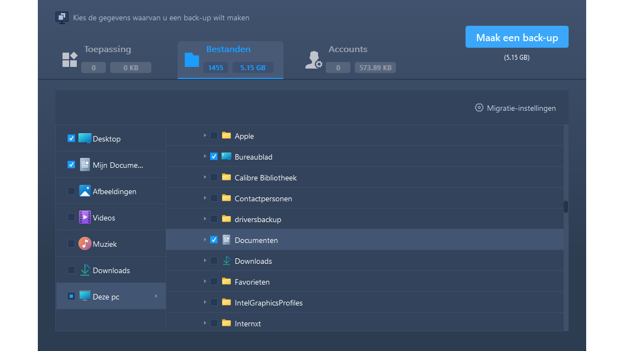Click the backup header screen icon

(61, 18)
